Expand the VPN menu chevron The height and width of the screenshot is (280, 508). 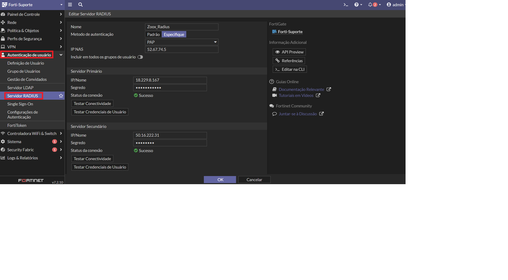tap(61, 47)
